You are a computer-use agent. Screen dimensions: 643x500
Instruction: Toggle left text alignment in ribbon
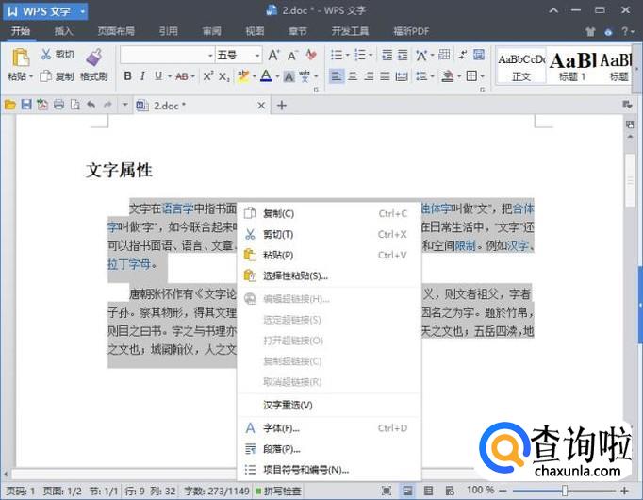337,76
